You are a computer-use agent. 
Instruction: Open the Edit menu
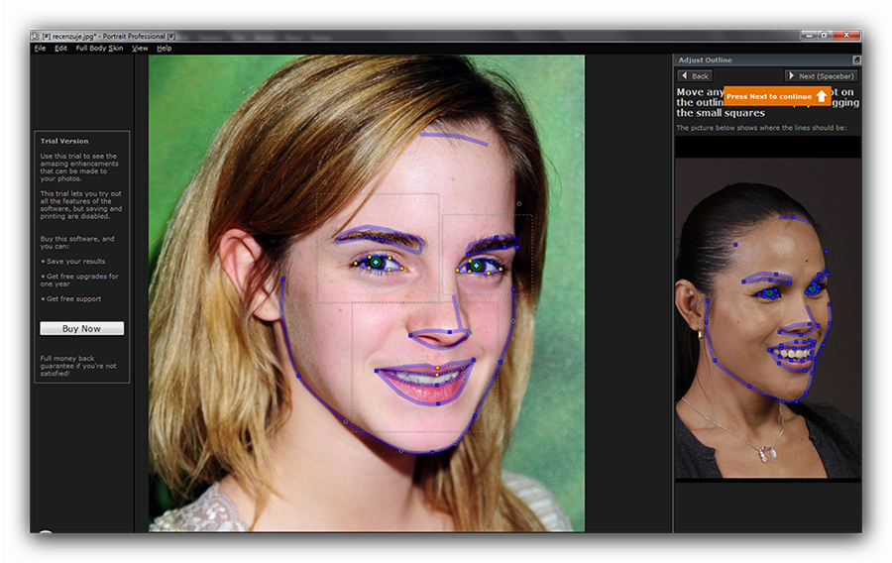point(60,49)
